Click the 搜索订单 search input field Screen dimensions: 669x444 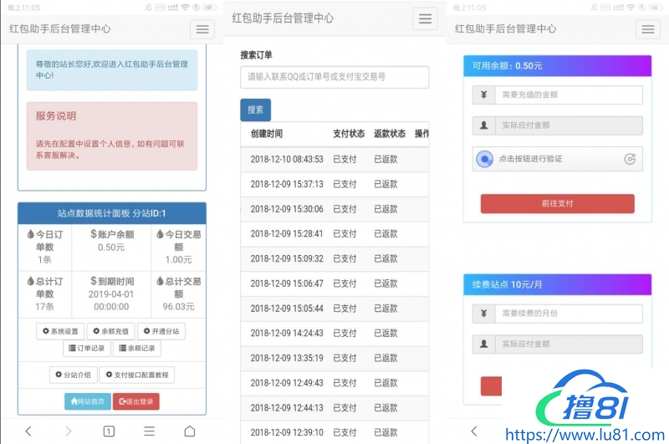point(334,77)
